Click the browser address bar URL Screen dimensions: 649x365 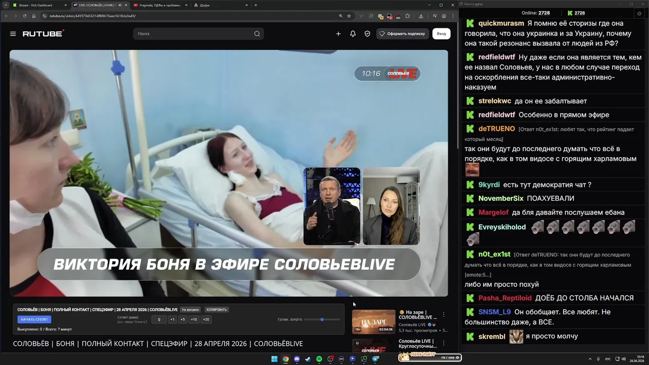coord(92,16)
